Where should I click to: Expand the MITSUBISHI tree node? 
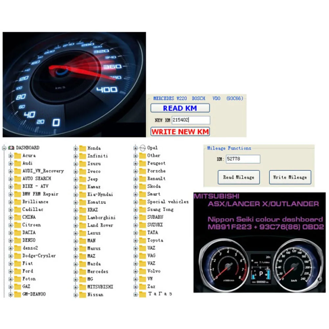point(76,287)
